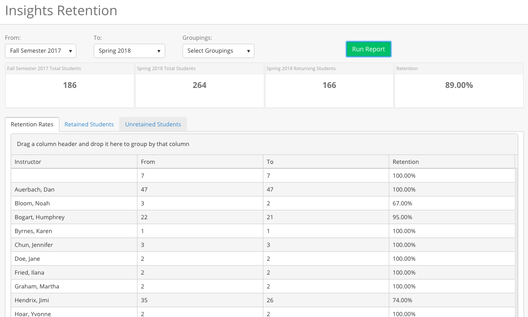Select the Bloom, Noah row
This screenshot has height=317, width=528.
point(32,203)
